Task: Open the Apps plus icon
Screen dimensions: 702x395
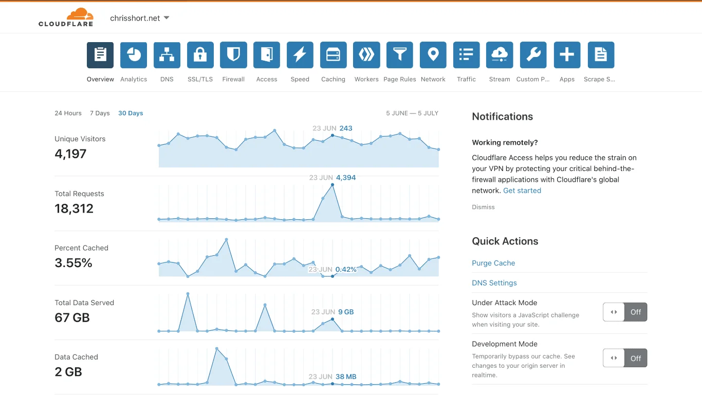Action: click(x=567, y=55)
